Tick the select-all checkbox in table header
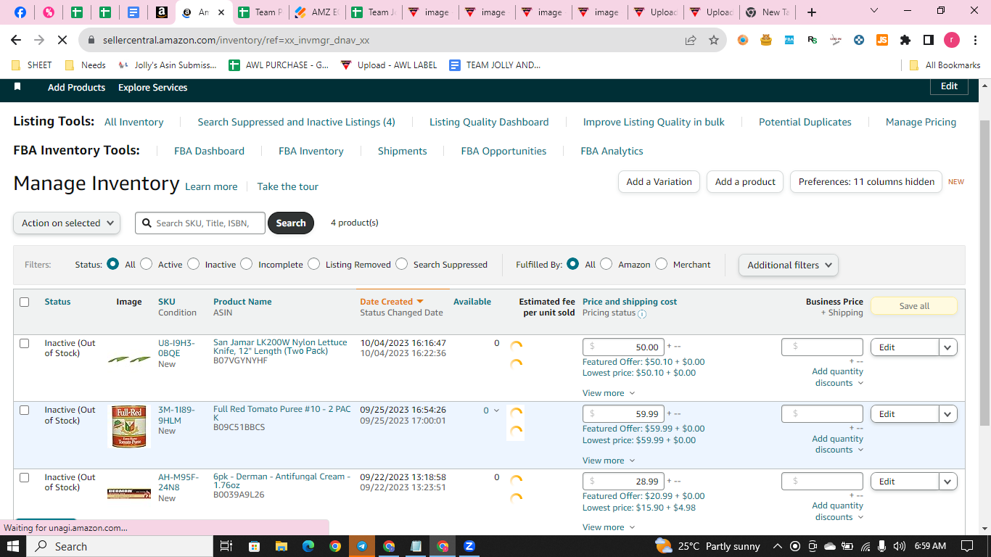 tap(25, 302)
